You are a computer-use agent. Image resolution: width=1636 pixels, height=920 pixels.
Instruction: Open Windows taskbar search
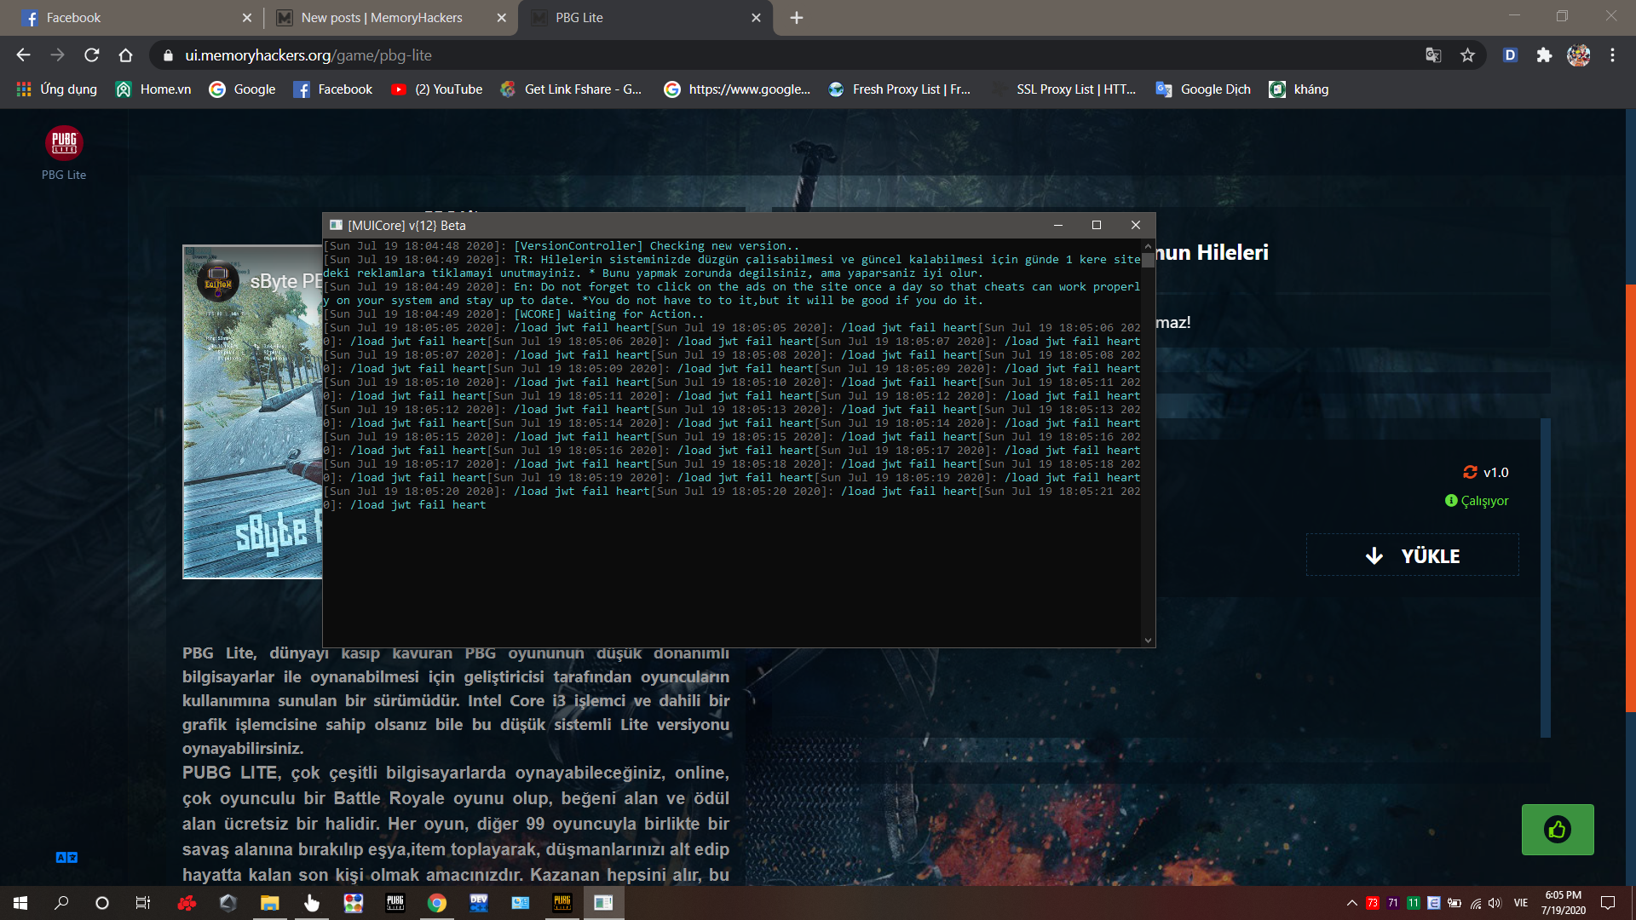61,903
